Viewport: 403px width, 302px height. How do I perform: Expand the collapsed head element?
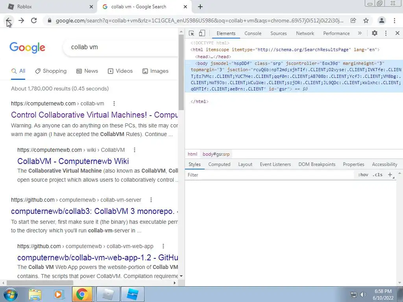213,57
